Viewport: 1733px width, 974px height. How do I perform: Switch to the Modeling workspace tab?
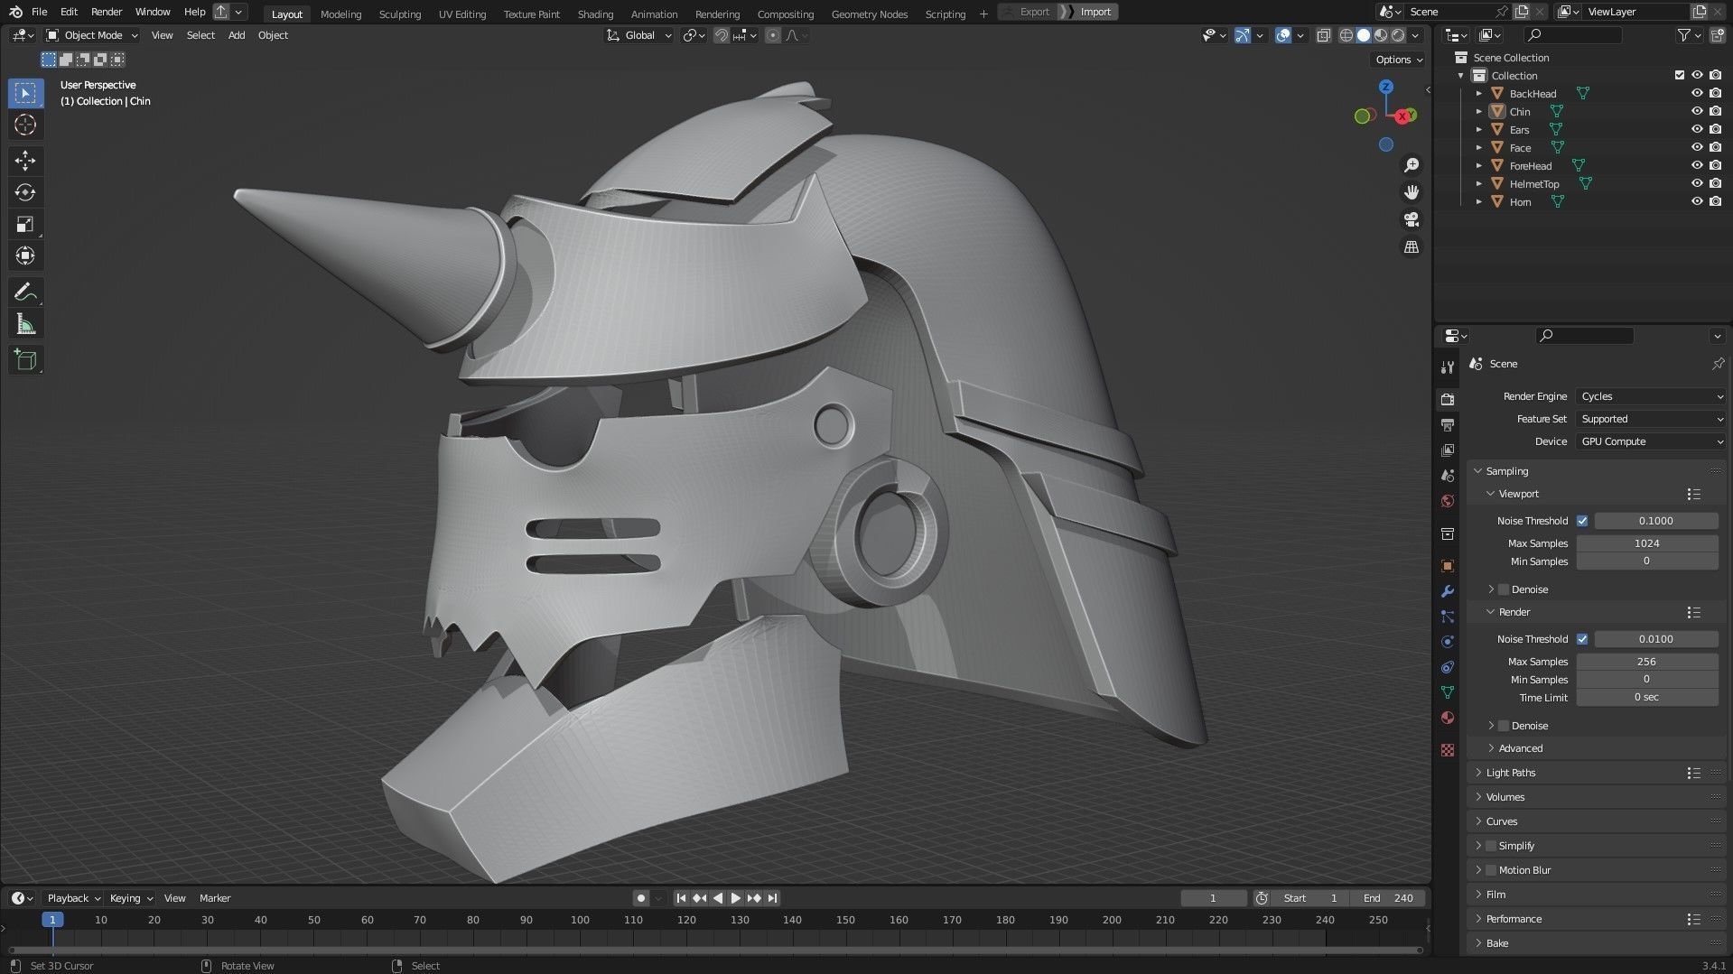340,14
